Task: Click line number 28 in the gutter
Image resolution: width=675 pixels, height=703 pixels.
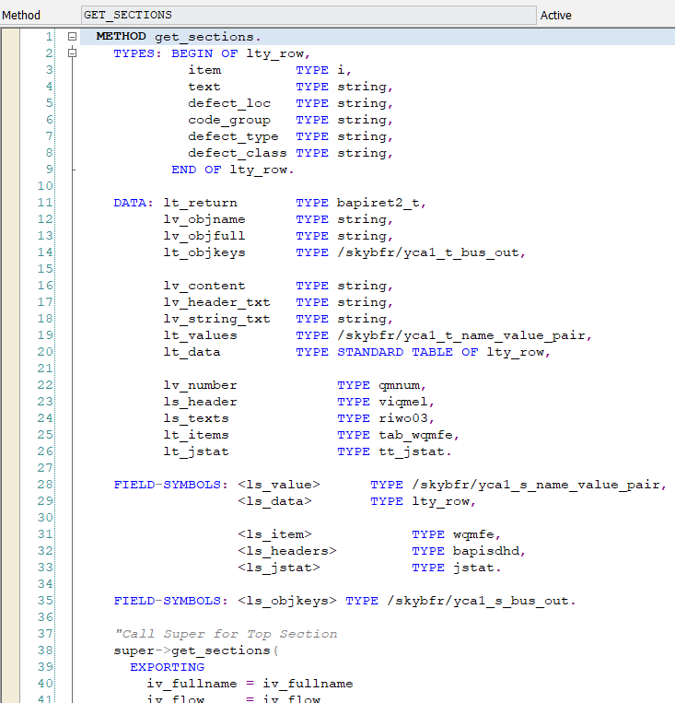Action: tap(46, 485)
